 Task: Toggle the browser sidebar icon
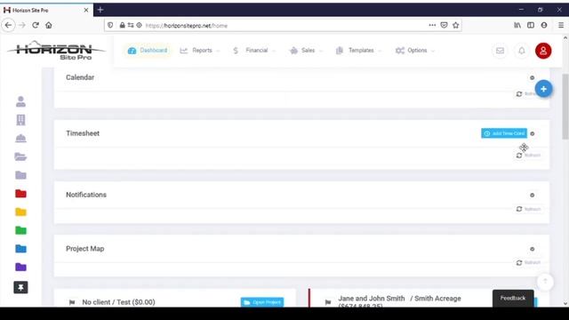click(531, 25)
